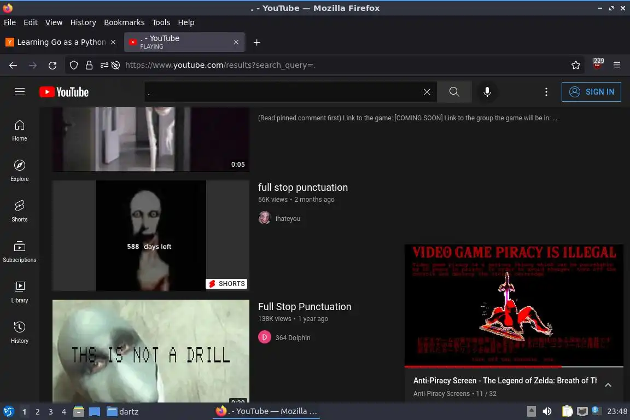630x420 pixels.
Task: Open History in YouTube sidebar
Action: 19,333
